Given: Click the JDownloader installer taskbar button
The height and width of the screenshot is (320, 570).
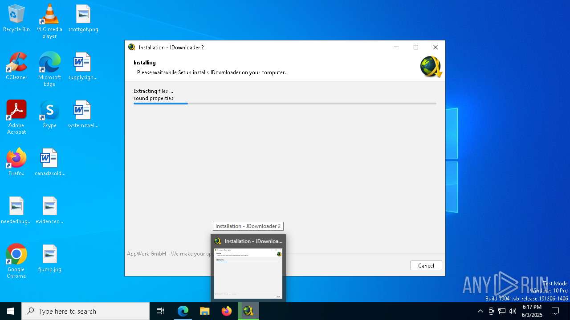Looking at the screenshot, I should point(248,311).
